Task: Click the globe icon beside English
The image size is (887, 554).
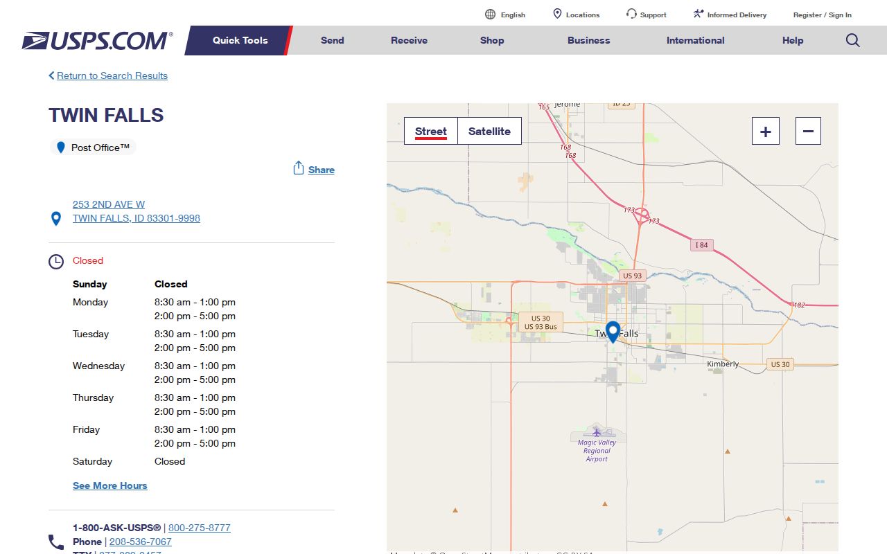Action: tap(491, 15)
